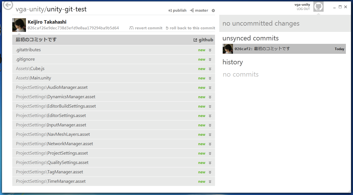This screenshot has height=195, width=353.
Task: Select the ProjectSettings.asset file row
Action: point(113,153)
